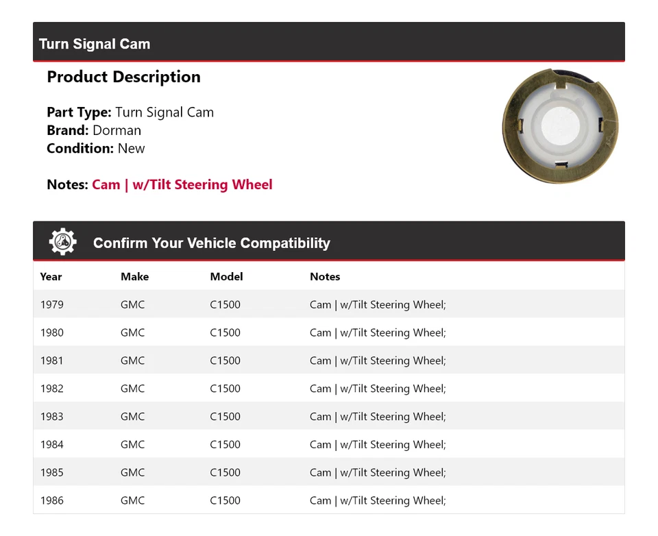Screen dimensions: 658x536
Task: Click the gear icon beside Confirm Your Vehicle Compatibility
Action: (x=63, y=242)
